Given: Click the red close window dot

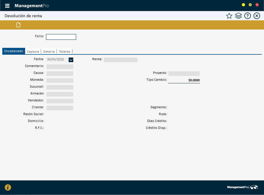Looking at the screenshot, I should point(257,5).
